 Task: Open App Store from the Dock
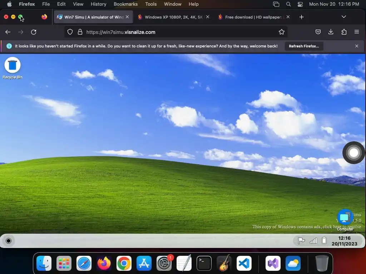point(144,263)
